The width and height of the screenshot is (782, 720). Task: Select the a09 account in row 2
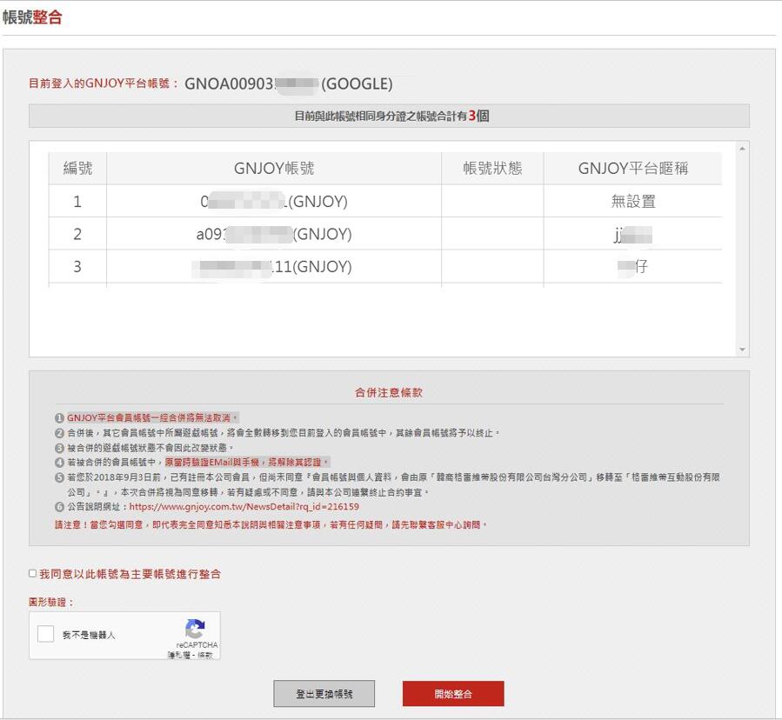274,234
